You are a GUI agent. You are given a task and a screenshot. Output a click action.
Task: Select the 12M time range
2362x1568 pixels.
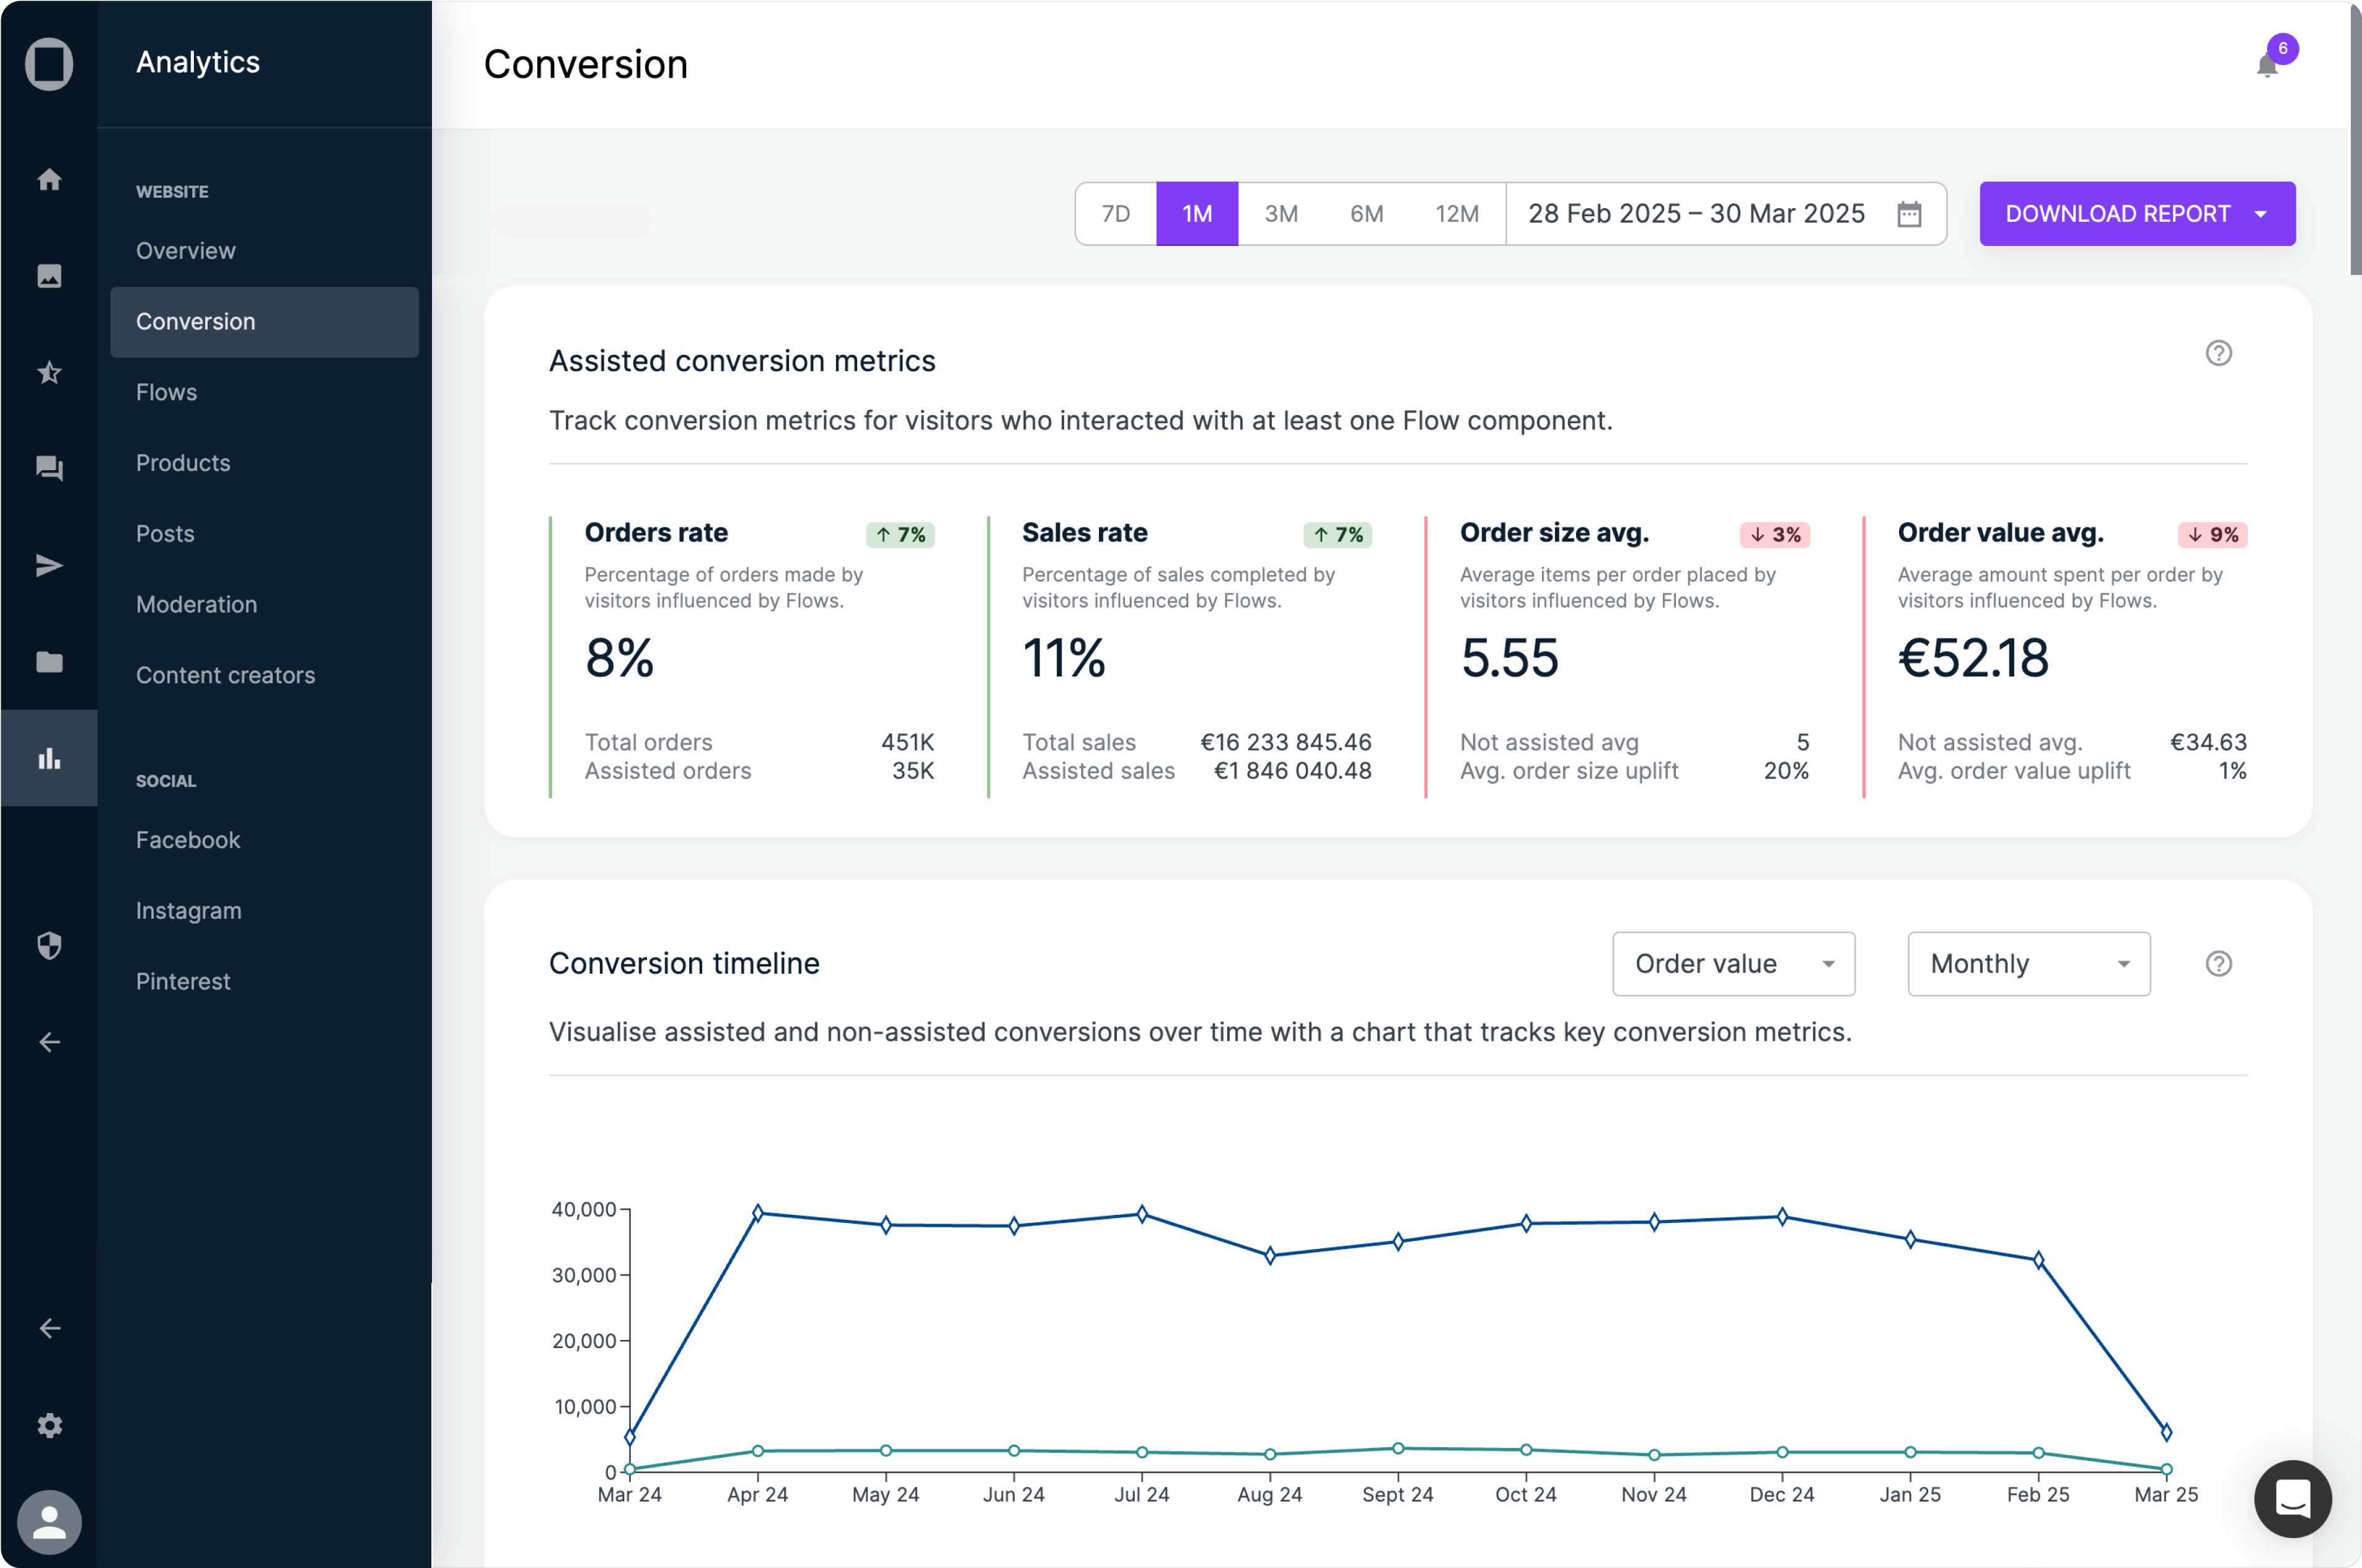1456,214
